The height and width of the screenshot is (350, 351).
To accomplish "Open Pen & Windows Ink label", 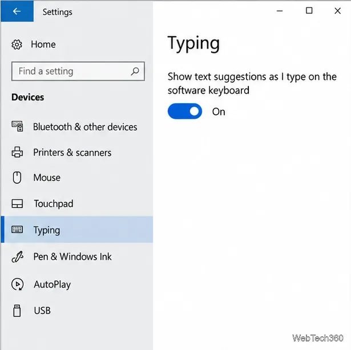I will click(x=72, y=256).
